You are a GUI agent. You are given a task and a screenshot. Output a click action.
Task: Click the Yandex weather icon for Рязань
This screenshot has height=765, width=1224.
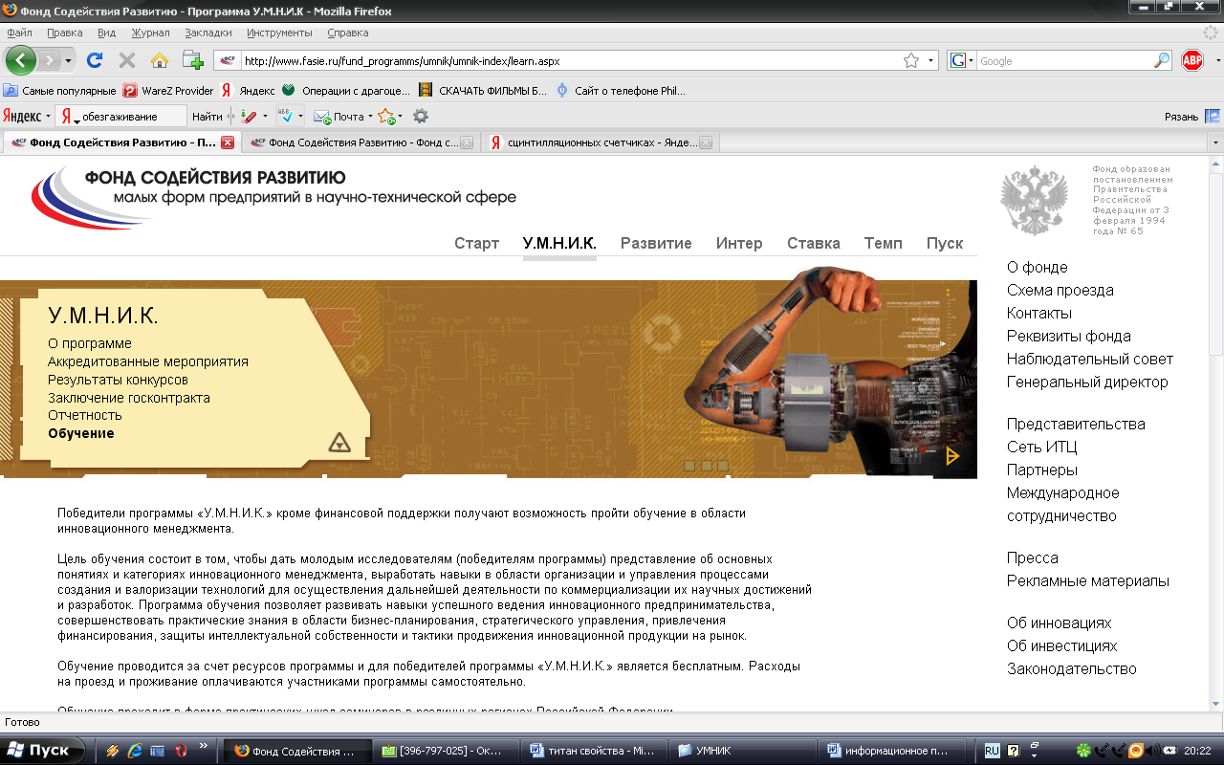(1212, 116)
